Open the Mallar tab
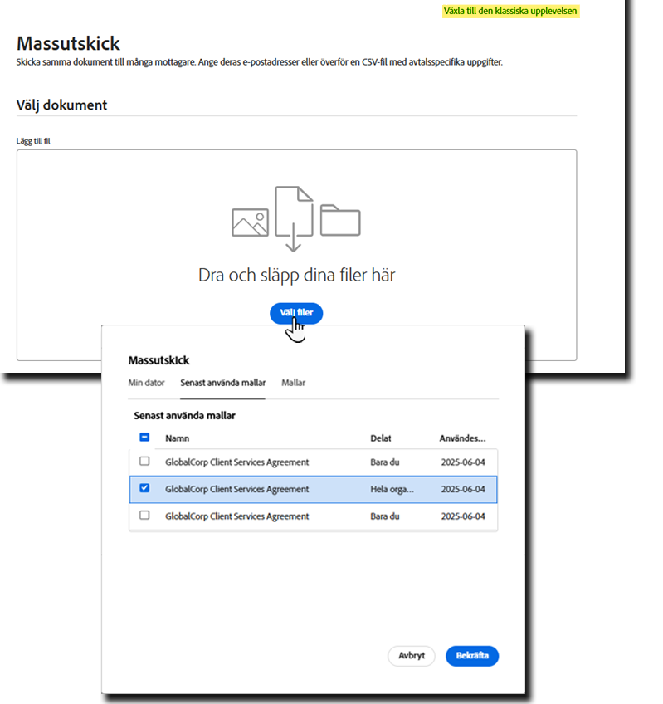The width and height of the screenshot is (663, 704). [x=293, y=383]
